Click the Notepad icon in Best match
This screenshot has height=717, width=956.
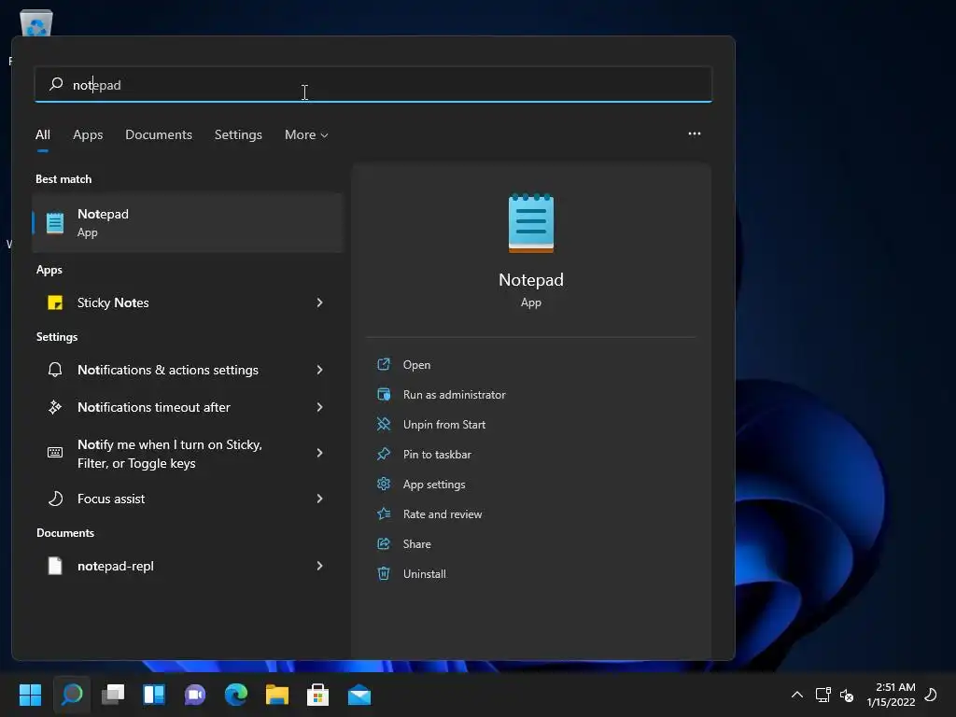[55, 222]
